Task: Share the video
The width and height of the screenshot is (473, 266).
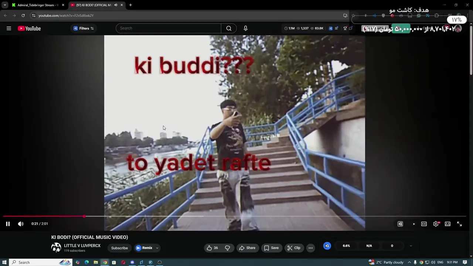Action: pyautogui.click(x=247, y=248)
